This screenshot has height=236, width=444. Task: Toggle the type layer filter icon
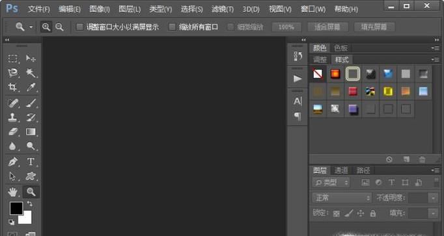pos(392,183)
